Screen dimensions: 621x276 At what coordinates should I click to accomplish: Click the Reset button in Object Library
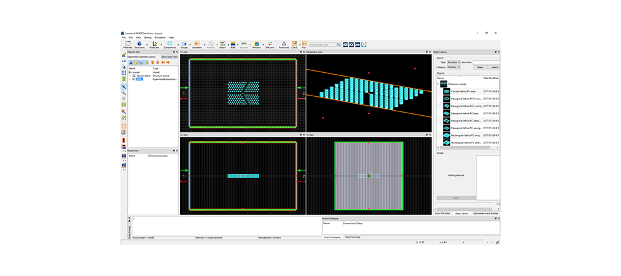(x=480, y=67)
